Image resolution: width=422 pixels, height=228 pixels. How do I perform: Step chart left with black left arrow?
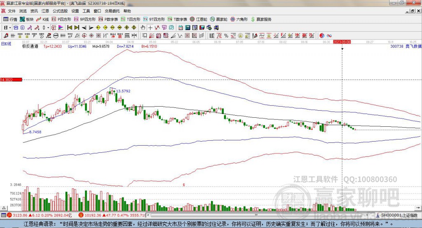pos(84,28)
